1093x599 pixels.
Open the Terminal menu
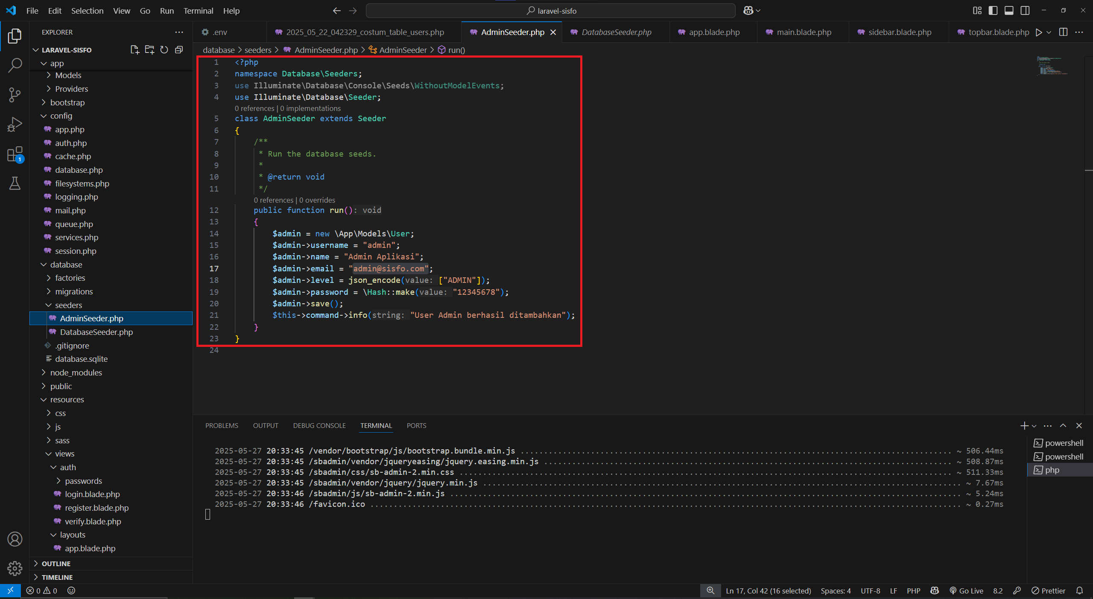pyautogui.click(x=198, y=11)
